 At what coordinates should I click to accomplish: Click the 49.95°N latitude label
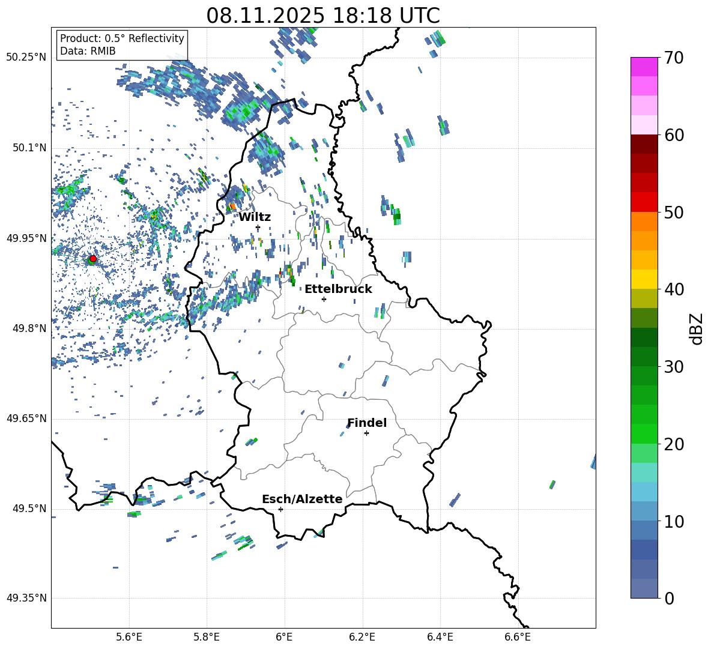26,238
